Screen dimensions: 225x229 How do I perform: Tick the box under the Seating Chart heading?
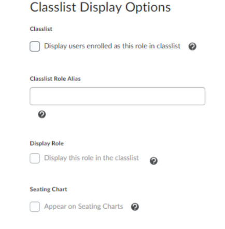35,207
